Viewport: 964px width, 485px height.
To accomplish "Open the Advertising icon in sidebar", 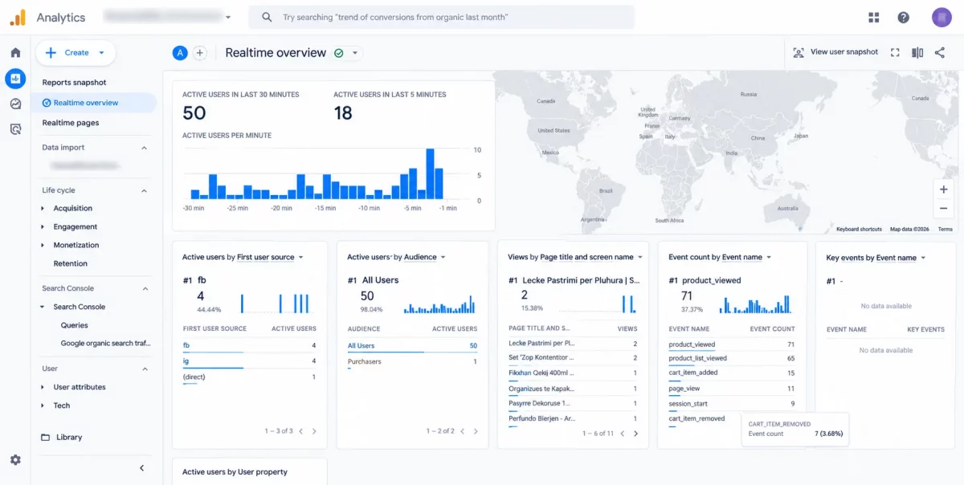I will [15, 128].
